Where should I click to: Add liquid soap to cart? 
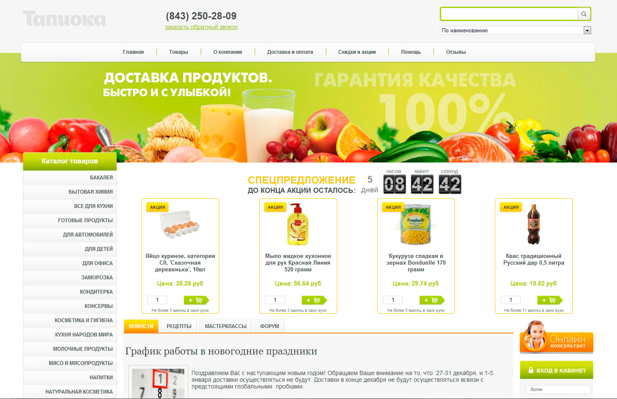(x=314, y=300)
